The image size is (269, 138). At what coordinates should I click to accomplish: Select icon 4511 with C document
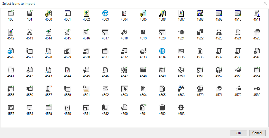257,13
